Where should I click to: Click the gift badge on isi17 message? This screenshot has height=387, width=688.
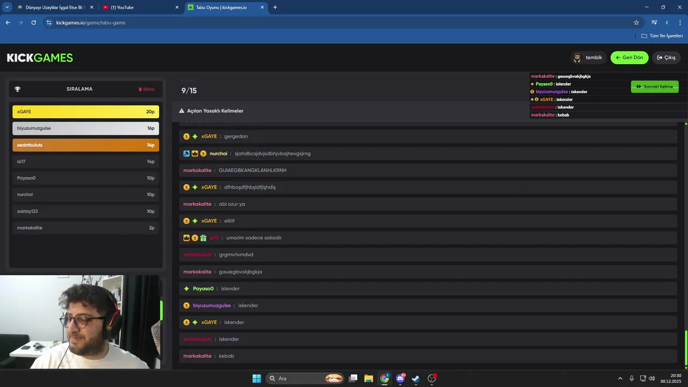pyautogui.click(x=203, y=238)
